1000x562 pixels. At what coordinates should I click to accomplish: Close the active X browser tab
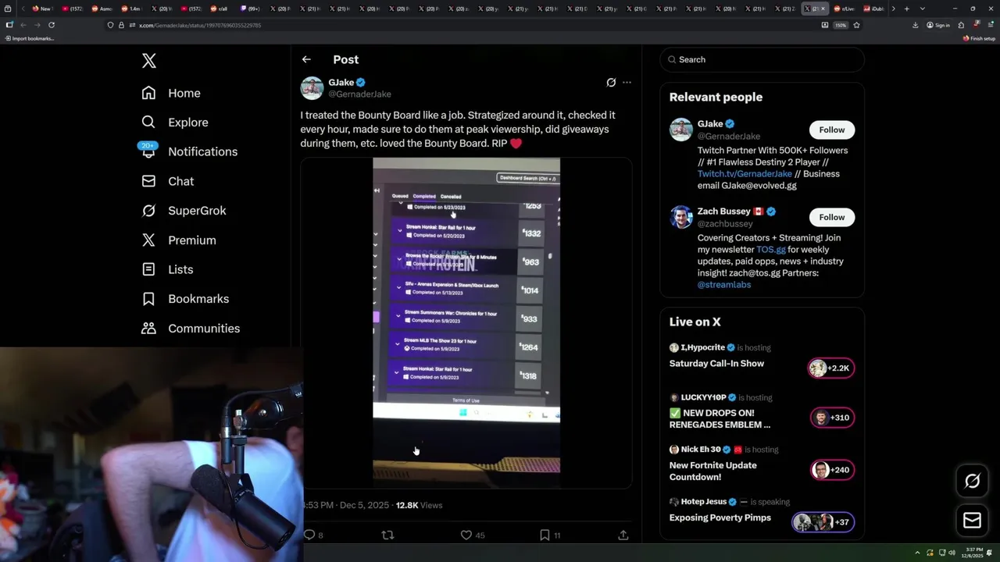(823, 9)
